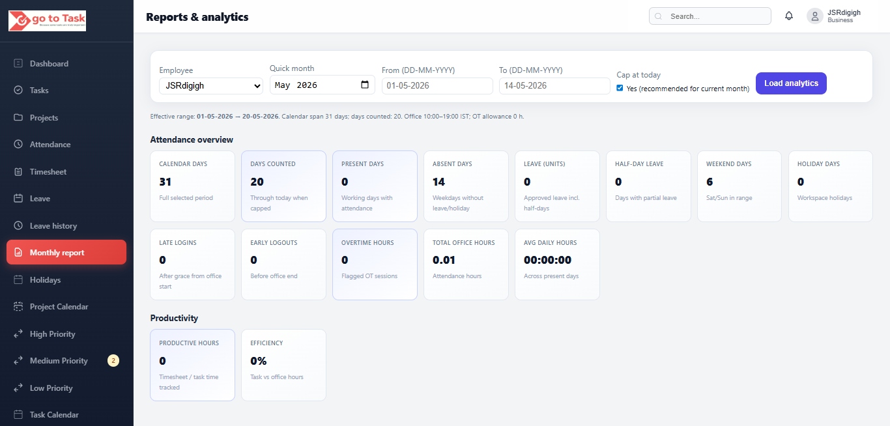Screen dimensions: 890x426
Task: Click the Load analytics button
Action: (791, 83)
